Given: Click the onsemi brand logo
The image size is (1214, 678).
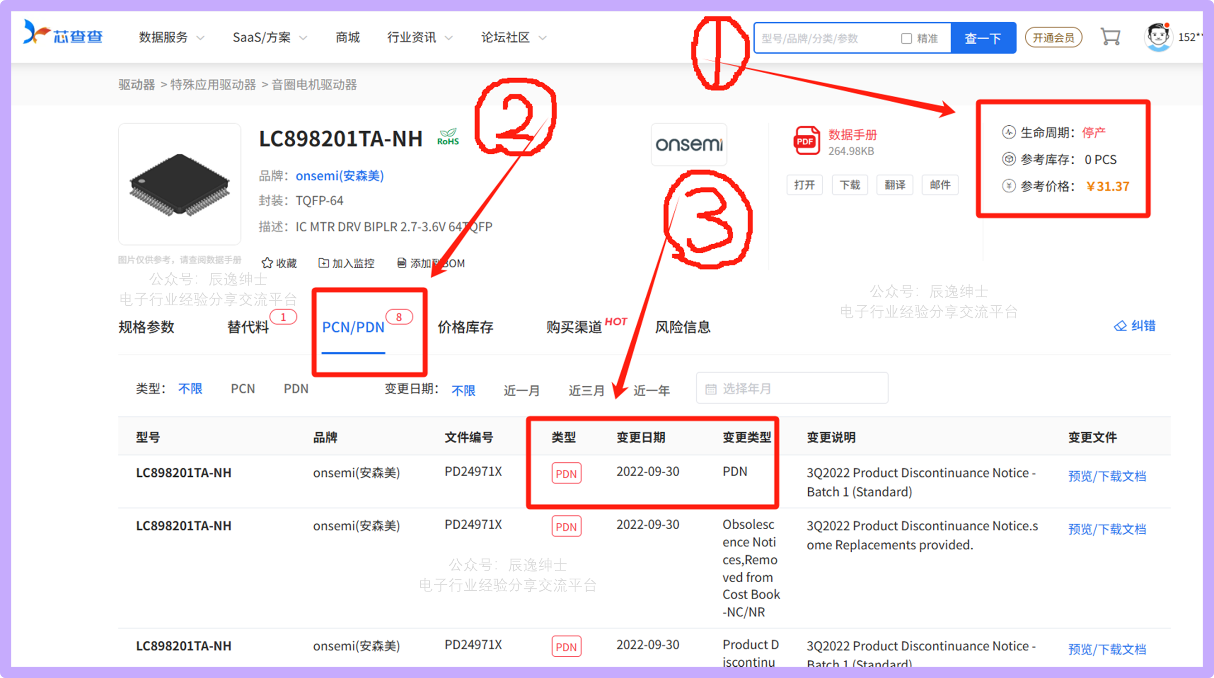Looking at the screenshot, I should 689,144.
